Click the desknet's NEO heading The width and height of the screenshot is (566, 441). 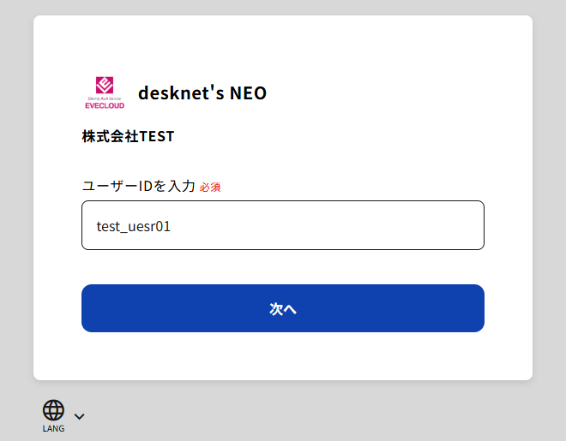[x=202, y=92]
